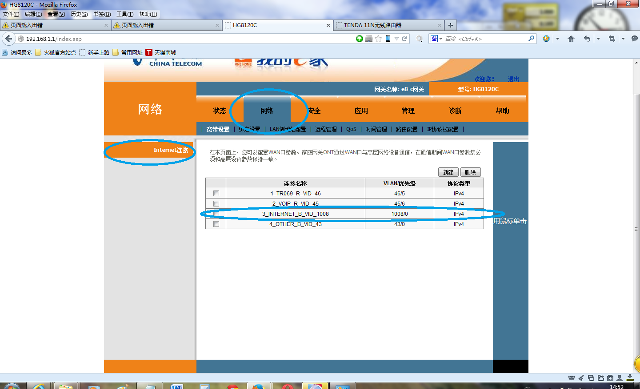
Task: Click the browser vertical scrollbar thumb
Action: [636, 222]
